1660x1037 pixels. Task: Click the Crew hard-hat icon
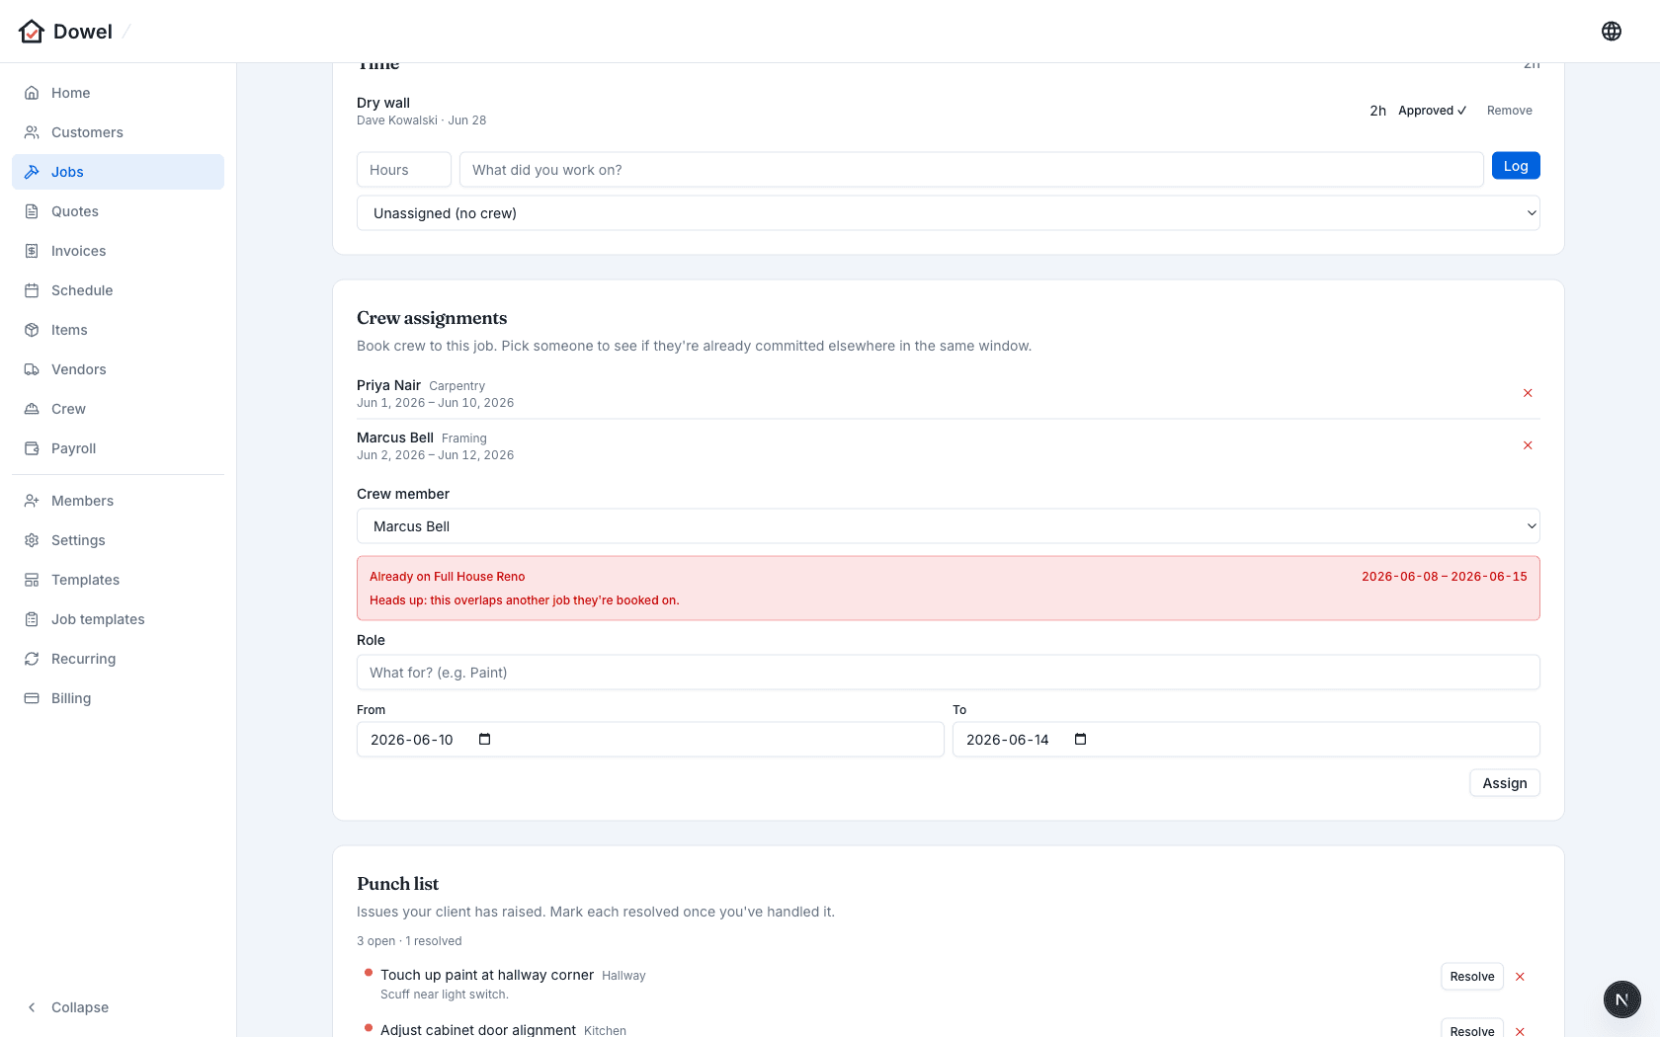point(32,409)
